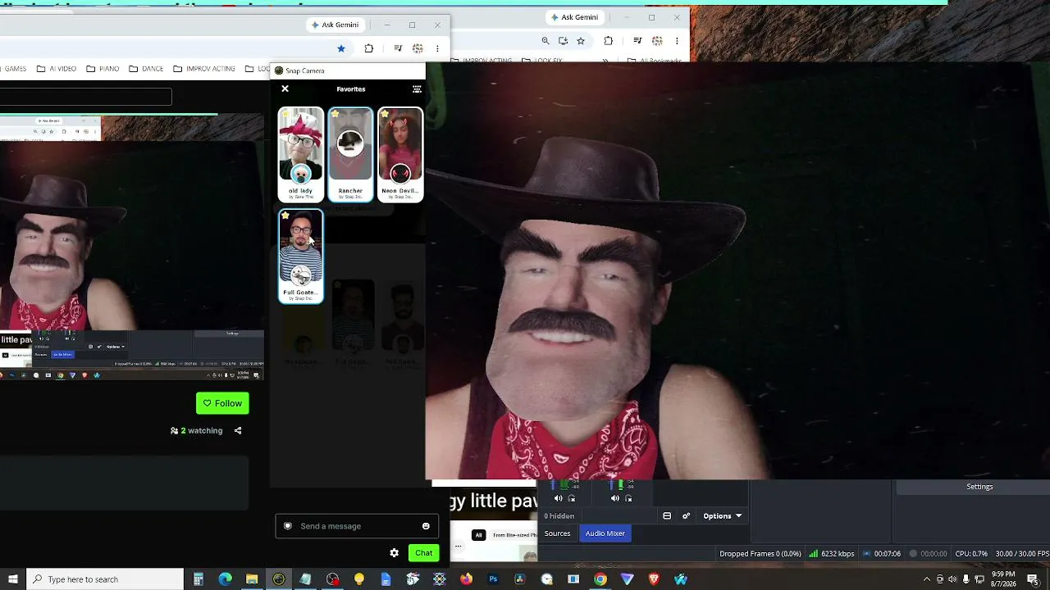The image size is (1050, 590).
Task: Click the zoom magnifier icon in rear Chrome
Action: [x=546, y=41]
